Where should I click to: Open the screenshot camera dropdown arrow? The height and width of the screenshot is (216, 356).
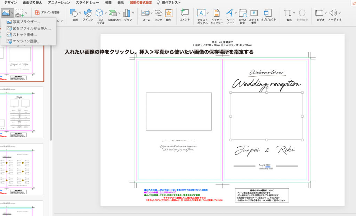pos(26,13)
